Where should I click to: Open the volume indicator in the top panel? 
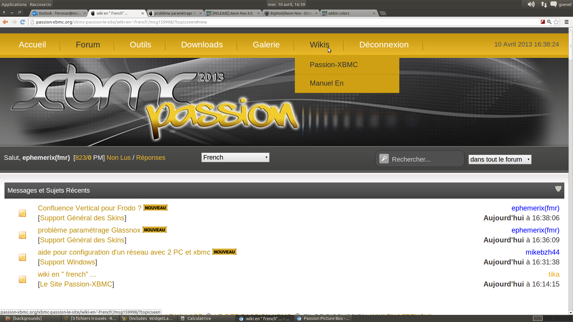click(x=531, y=4)
